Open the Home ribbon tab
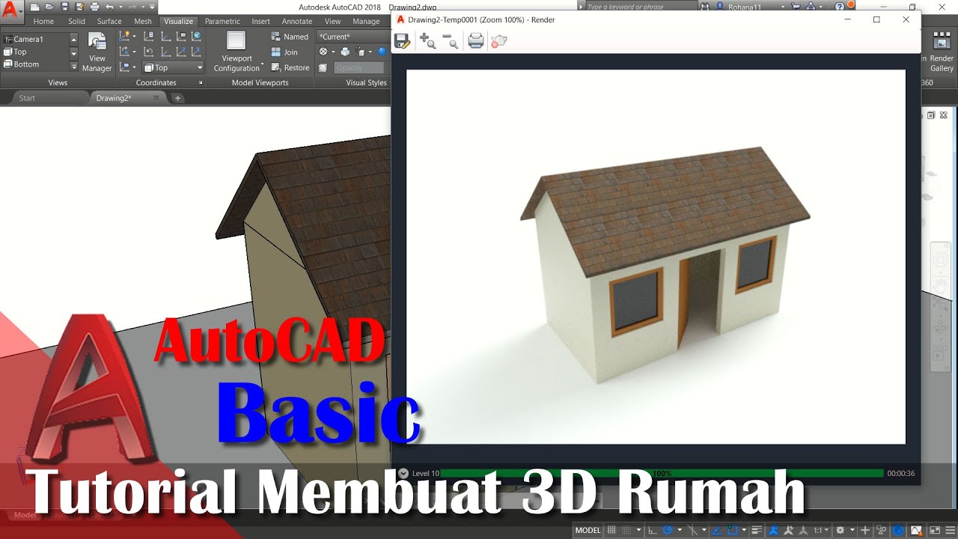 tap(43, 21)
